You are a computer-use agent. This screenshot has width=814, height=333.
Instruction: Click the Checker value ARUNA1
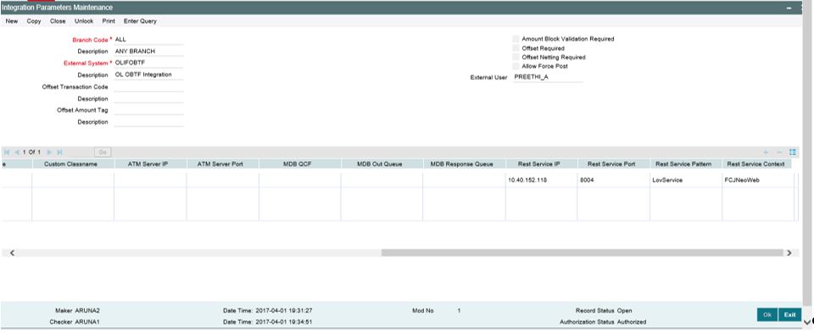[x=87, y=322]
